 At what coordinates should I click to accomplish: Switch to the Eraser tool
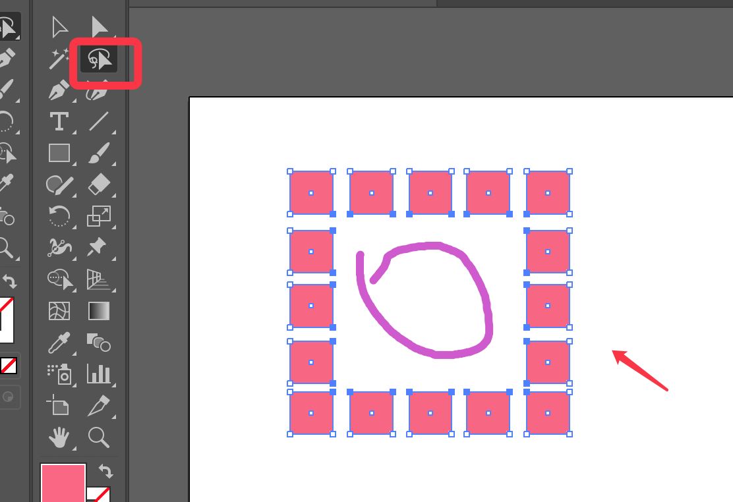99,184
